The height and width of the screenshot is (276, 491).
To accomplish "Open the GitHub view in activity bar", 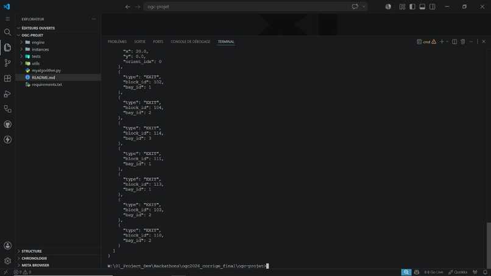I will (7, 124).
